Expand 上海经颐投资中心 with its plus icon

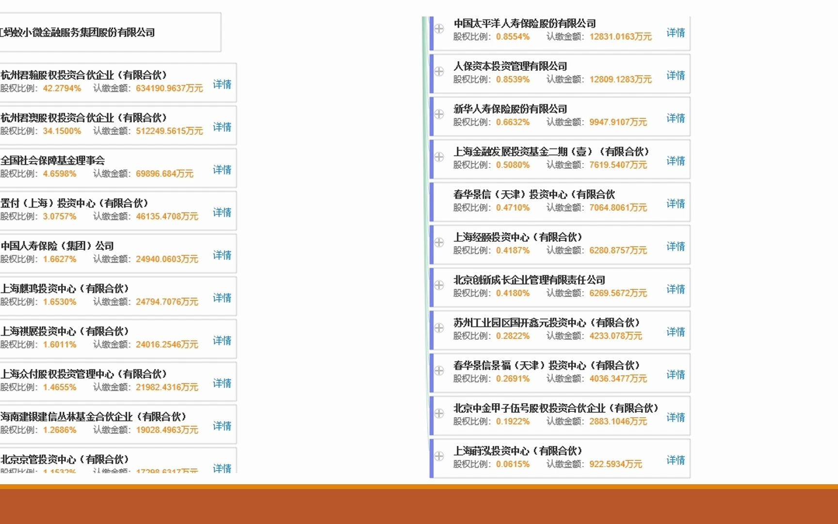[x=439, y=242]
